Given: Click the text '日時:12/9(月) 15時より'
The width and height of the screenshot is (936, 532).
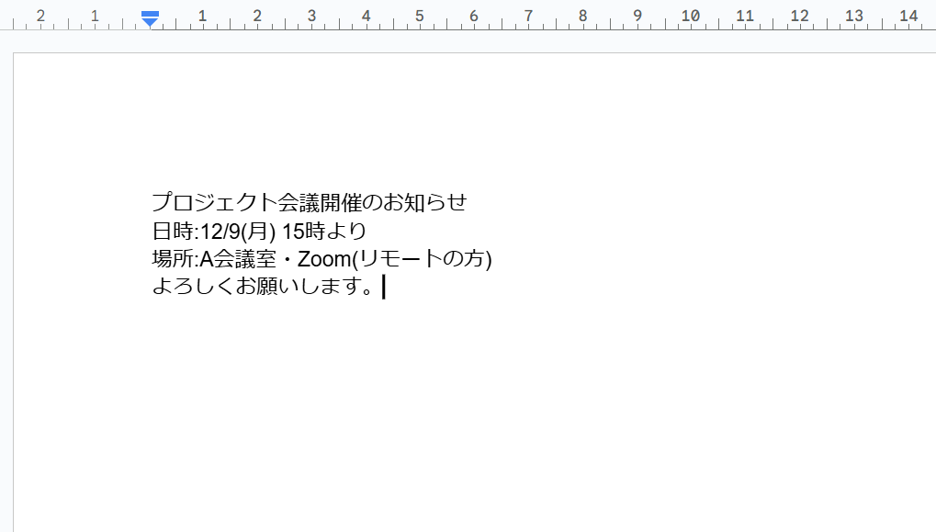Looking at the screenshot, I should pos(259,231).
